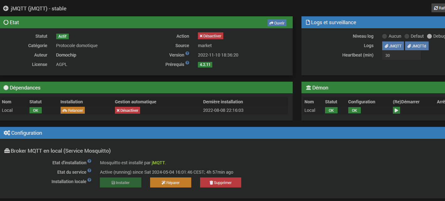Viewport: 445px width, 201px height.
Task: Click the Démon Configuration OK badge
Action: 354,110
